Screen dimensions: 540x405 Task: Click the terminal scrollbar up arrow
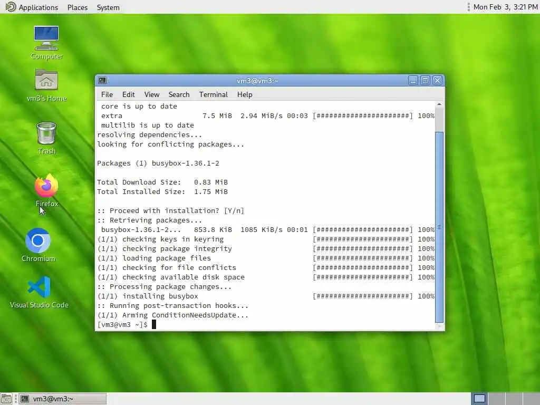point(439,104)
